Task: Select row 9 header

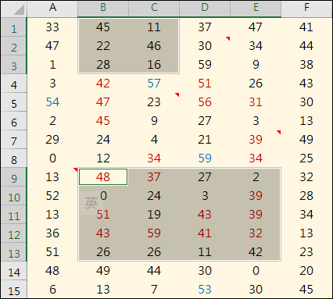Action: 14,177
